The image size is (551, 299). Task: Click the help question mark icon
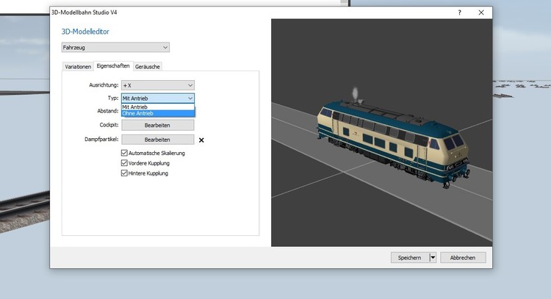click(458, 12)
